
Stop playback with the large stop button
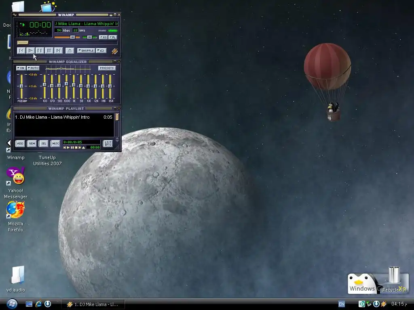[x=49, y=50]
